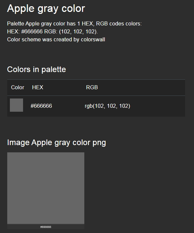Click the Color column header
The image size is (194, 233).
18,87
